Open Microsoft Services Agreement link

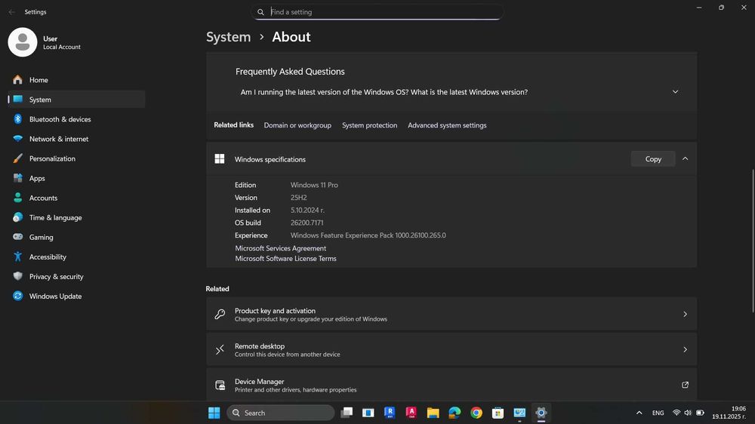[x=280, y=248]
